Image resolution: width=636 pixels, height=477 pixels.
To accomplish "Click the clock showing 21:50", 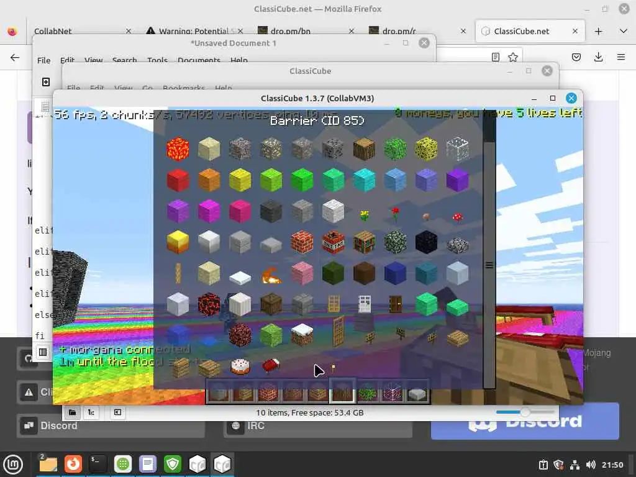I will tap(612, 465).
